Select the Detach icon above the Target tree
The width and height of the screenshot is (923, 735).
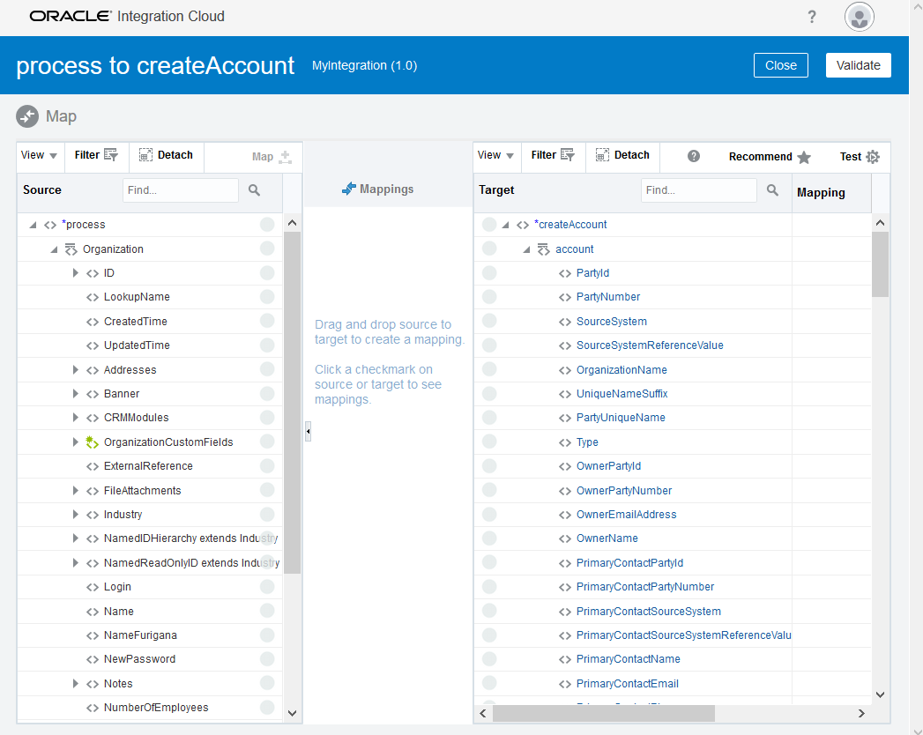[x=602, y=154]
